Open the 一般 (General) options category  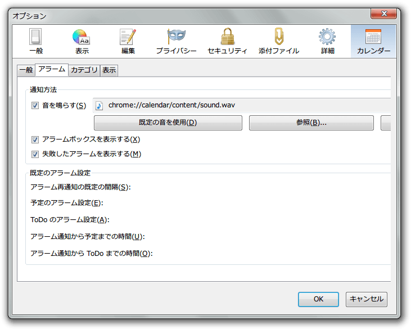(36, 42)
